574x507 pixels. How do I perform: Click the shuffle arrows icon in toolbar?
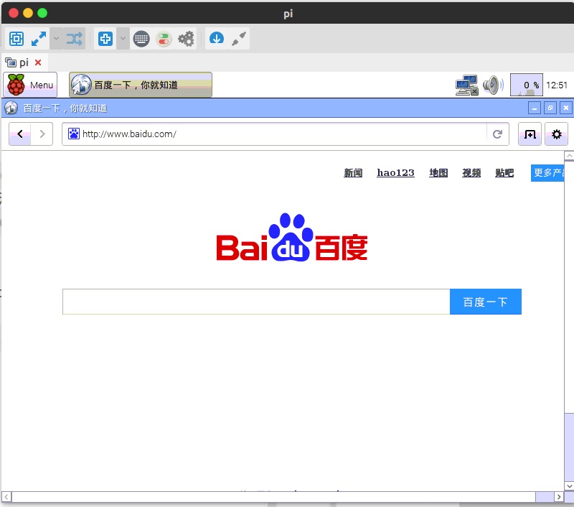click(x=75, y=39)
